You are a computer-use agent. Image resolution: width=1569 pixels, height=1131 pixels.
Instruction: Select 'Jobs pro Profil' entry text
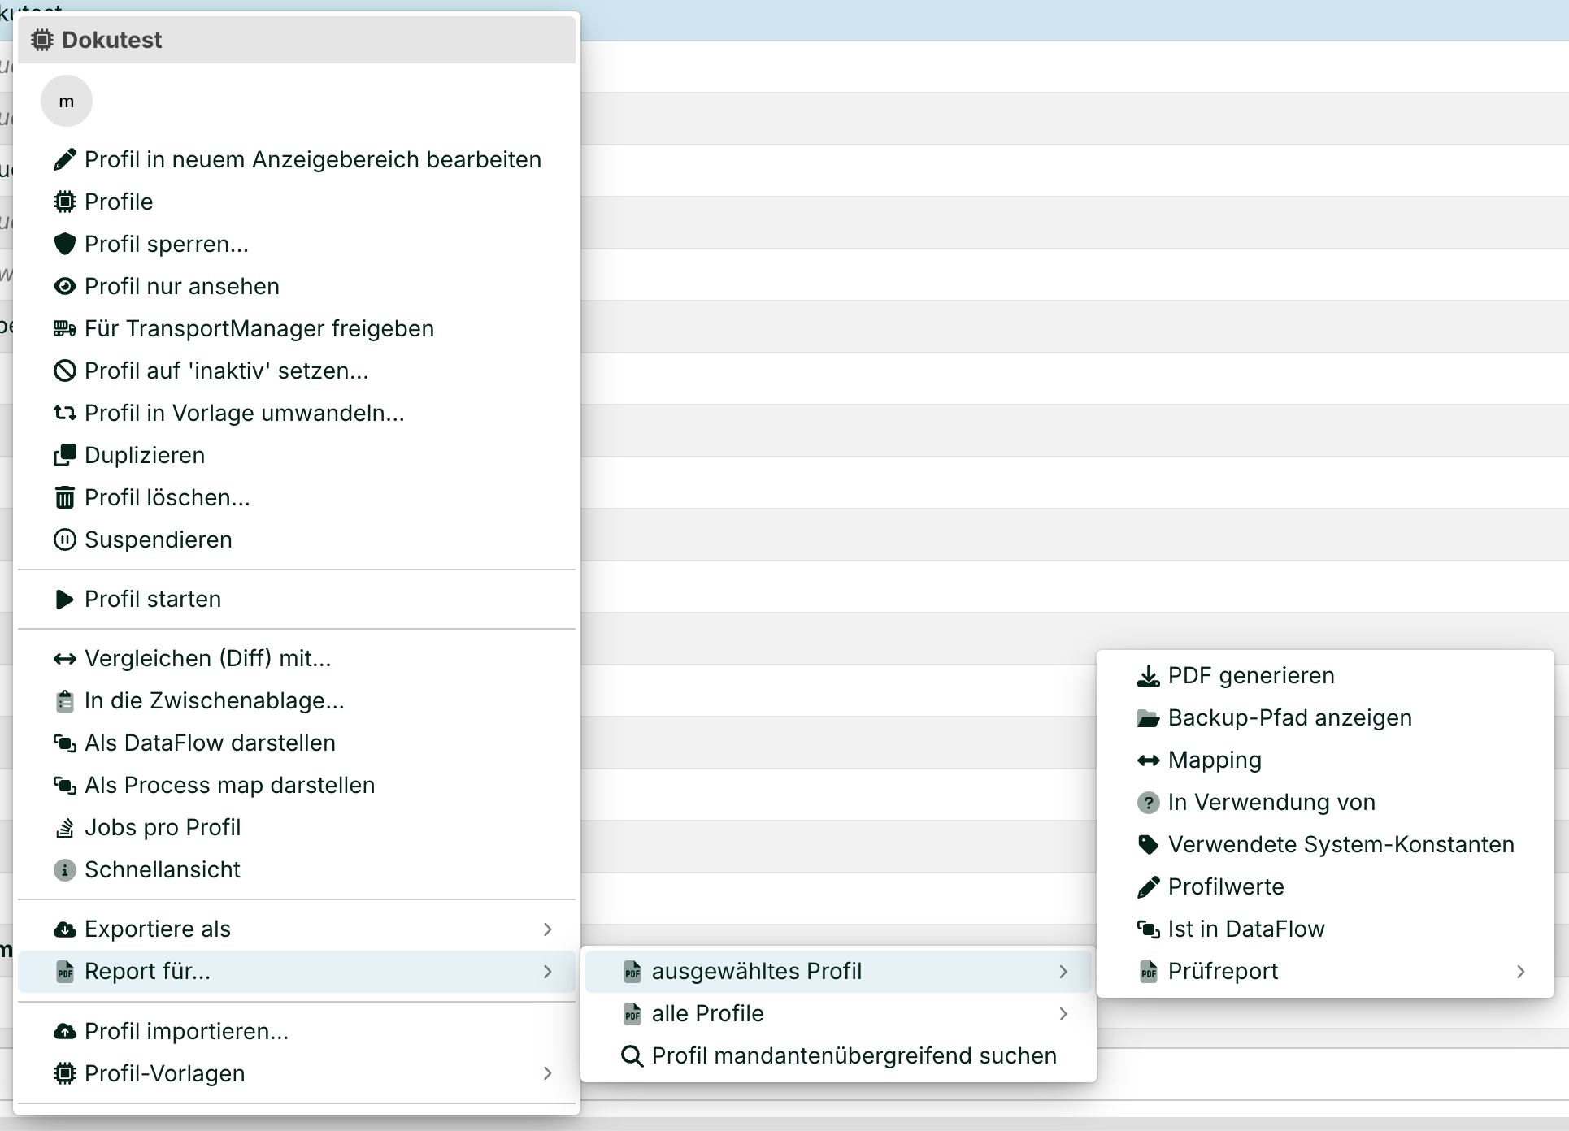coord(163,827)
